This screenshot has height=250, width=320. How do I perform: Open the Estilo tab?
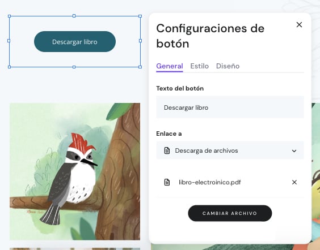point(199,66)
